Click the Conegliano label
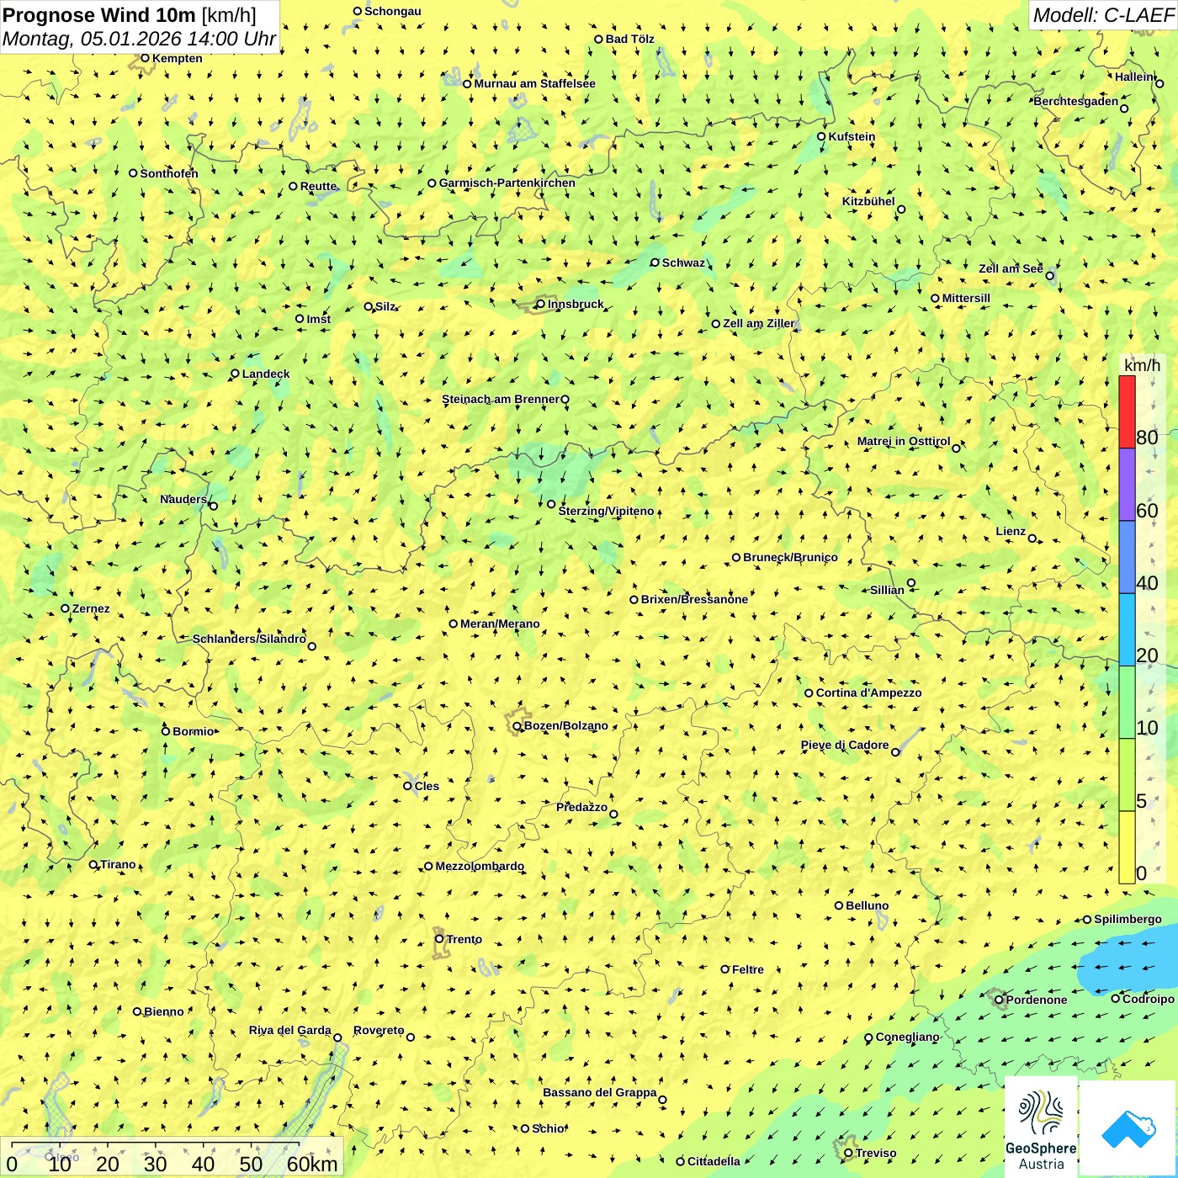The height and width of the screenshot is (1178, 1178). (x=907, y=1037)
